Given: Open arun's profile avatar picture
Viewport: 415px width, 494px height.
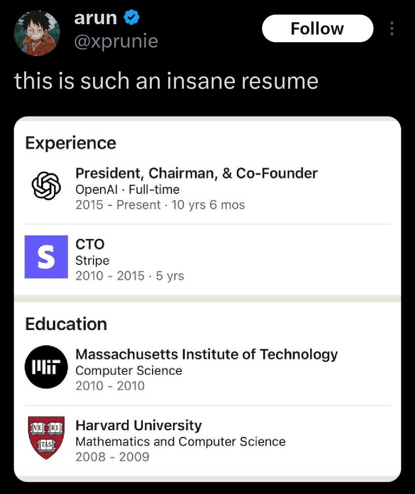Looking at the screenshot, I should click(37, 33).
